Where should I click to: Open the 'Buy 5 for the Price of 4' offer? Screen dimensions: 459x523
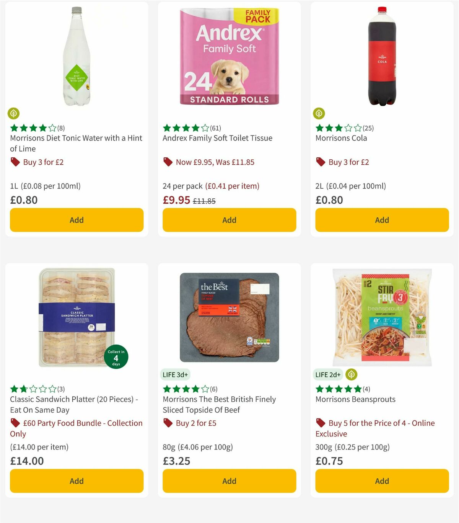pyautogui.click(x=381, y=423)
